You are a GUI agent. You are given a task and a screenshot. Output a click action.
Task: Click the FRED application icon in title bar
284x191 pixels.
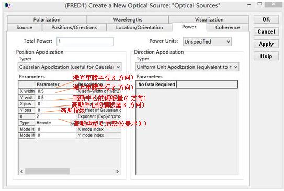[8, 6]
